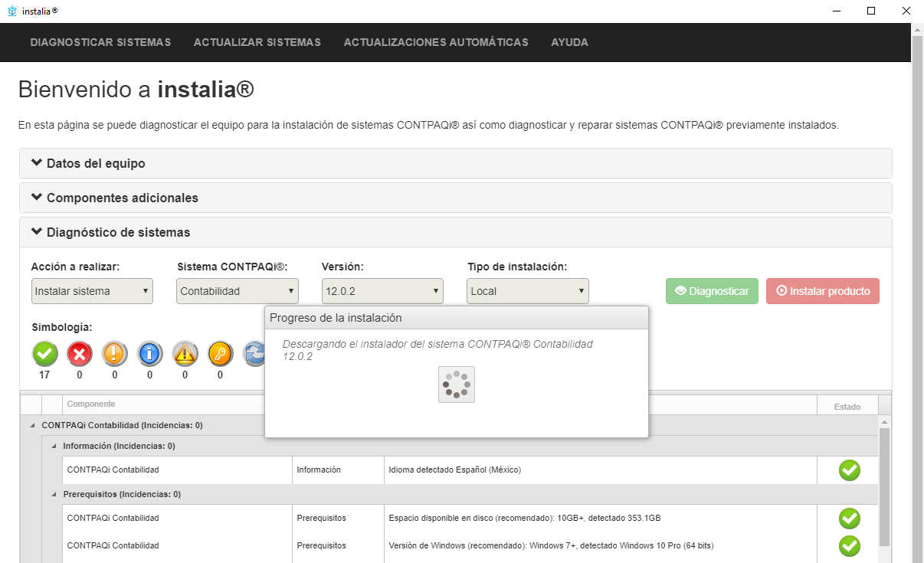This screenshot has width=924, height=563.
Task: Click the green checkmark symbology icon
Action: click(x=44, y=353)
